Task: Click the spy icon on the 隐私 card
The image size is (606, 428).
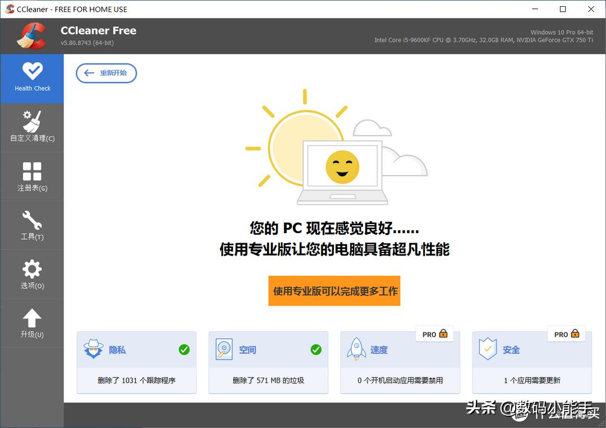Action: [94, 349]
